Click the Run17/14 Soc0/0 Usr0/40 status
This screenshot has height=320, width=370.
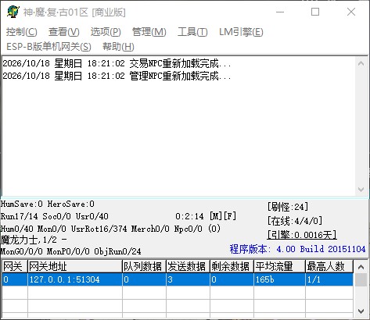tap(55, 216)
